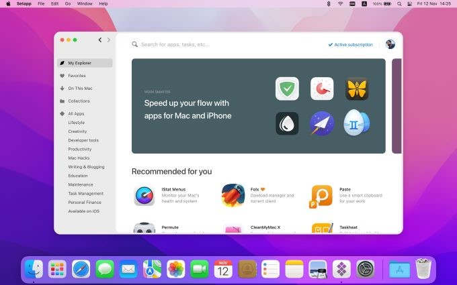The image size is (457, 285).
Task: Click the iStat Menus gauge icon
Action: pos(144,196)
